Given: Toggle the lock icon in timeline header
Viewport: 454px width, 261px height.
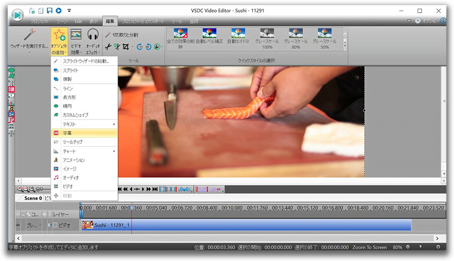Looking at the screenshot, I should coord(23,215).
